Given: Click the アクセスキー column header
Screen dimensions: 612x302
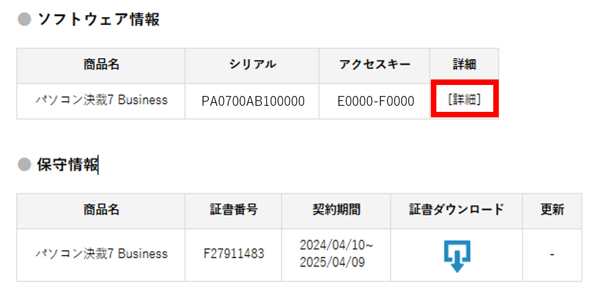Looking at the screenshot, I should (375, 65).
